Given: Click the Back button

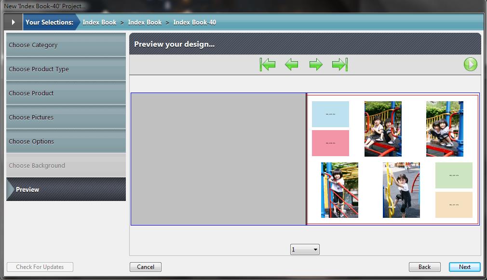Looking at the screenshot, I should pyautogui.click(x=425, y=267).
